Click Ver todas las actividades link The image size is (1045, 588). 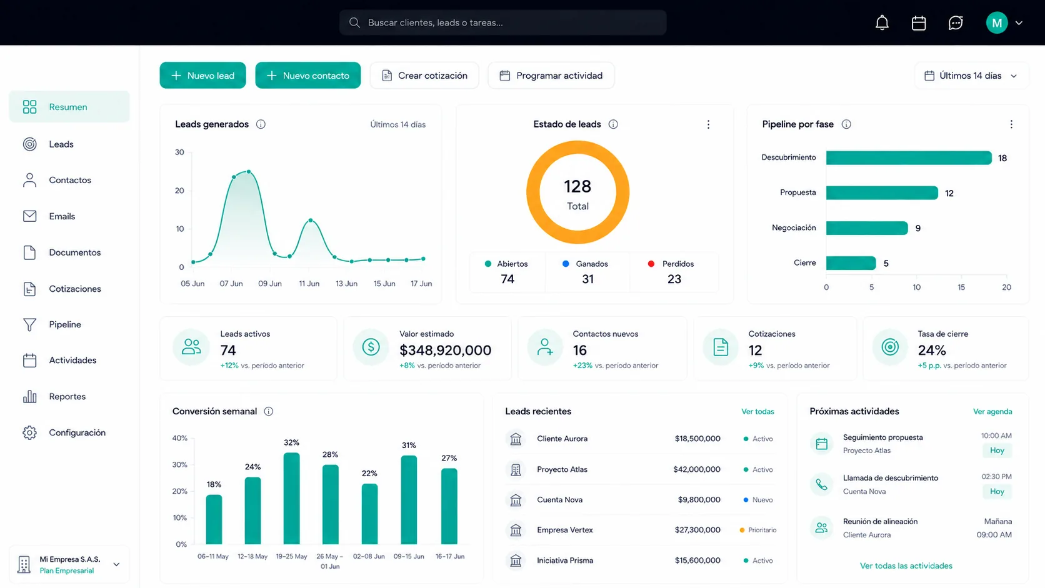click(x=906, y=566)
